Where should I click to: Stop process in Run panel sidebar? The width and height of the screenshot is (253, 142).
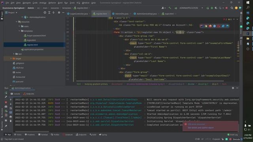6,103
